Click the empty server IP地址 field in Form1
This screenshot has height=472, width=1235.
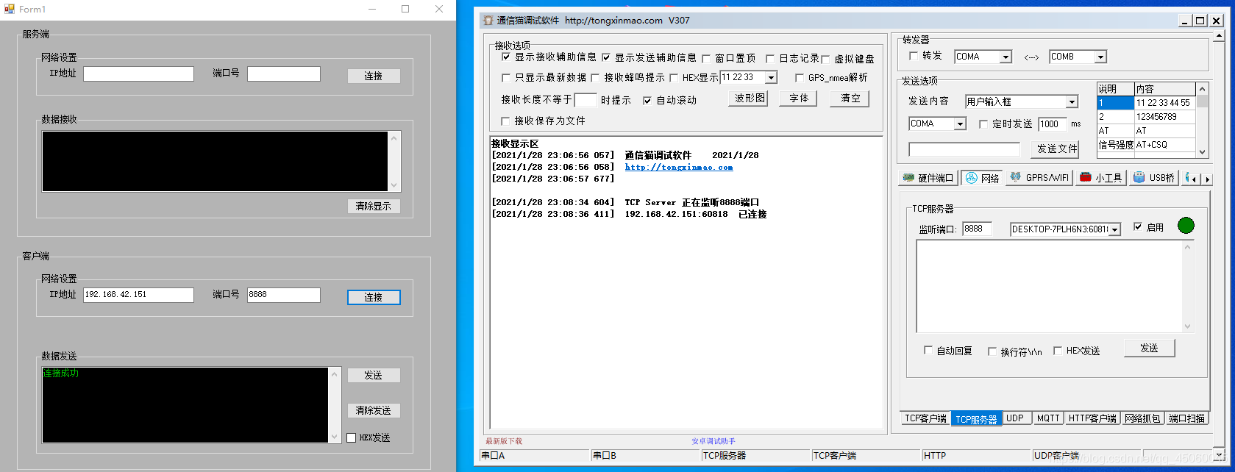click(x=138, y=74)
